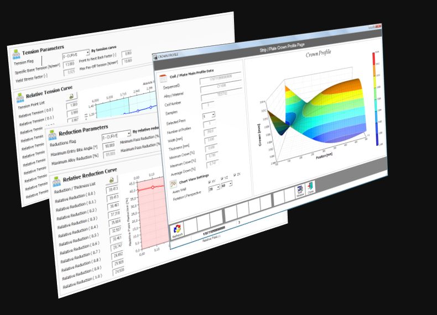Open the Selected Pass dropdown
This screenshot has height=315, width=437.
214,116
